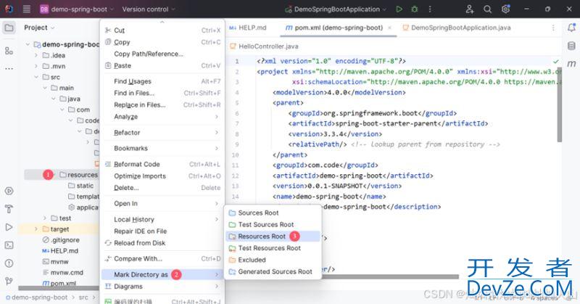Screen dimensions: 580x304
Task: Open the Terminal tool window icon
Action: click(x=9, y=245)
